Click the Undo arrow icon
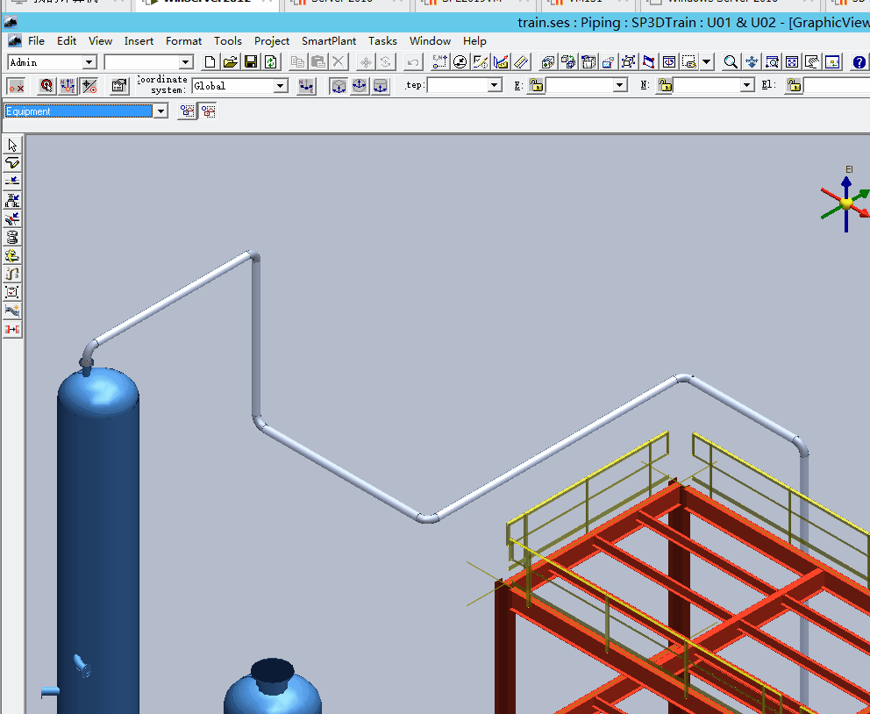Viewport: 870px width, 714px height. pos(412,62)
